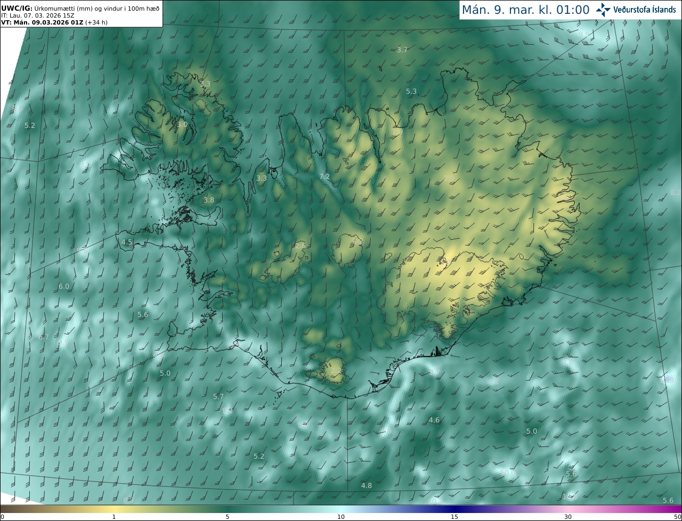Click the 6.7 value label on the map
The height and width of the screenshot is (521, 682).
point(44,337)
